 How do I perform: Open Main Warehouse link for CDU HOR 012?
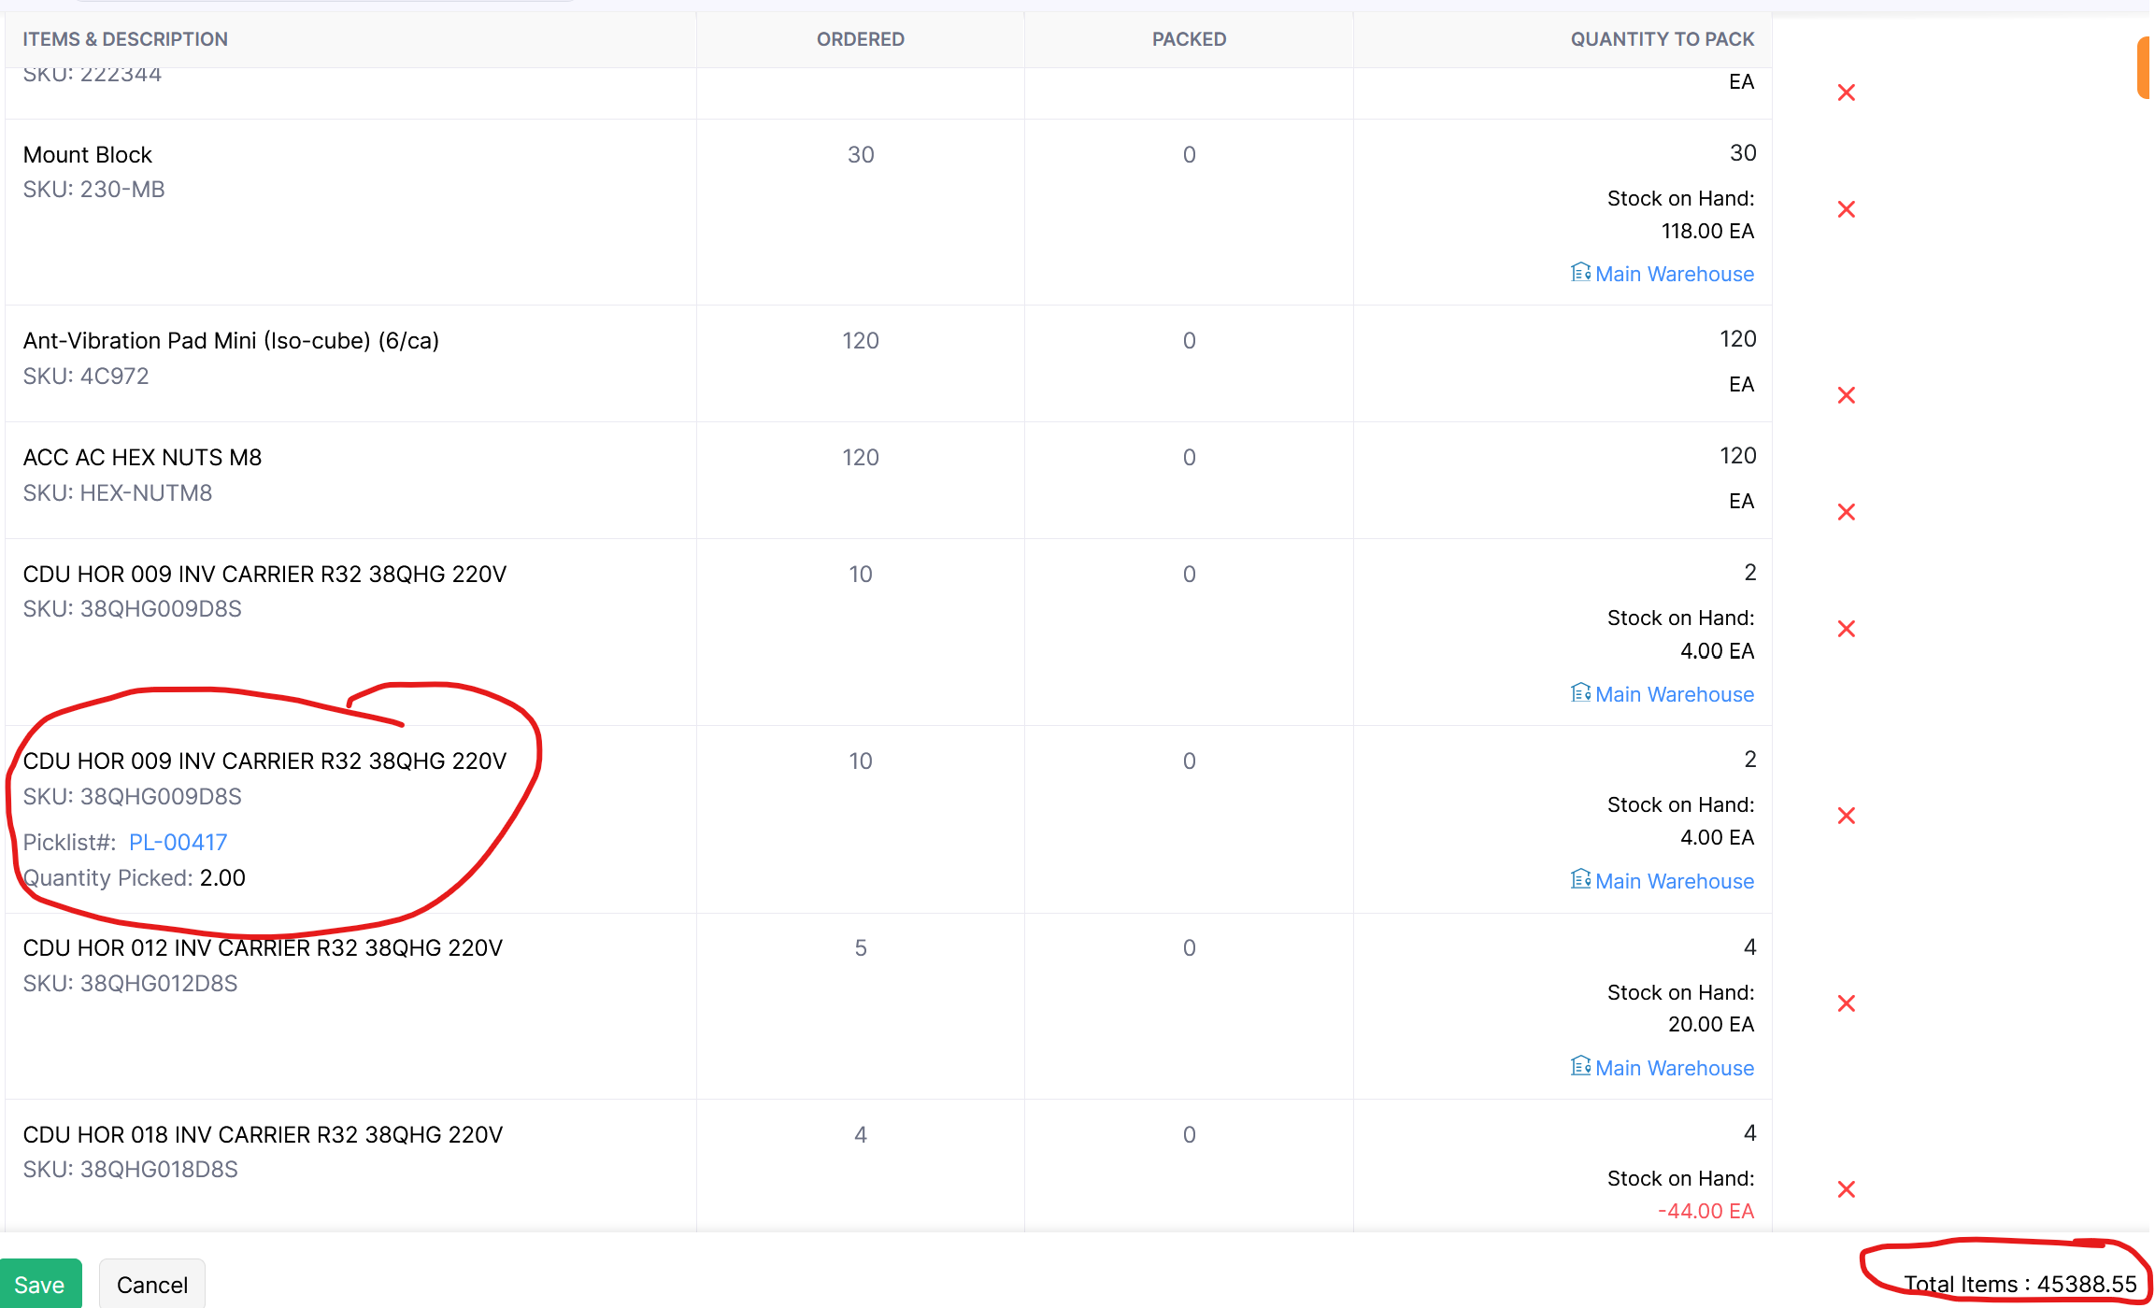(1674, 1068)
